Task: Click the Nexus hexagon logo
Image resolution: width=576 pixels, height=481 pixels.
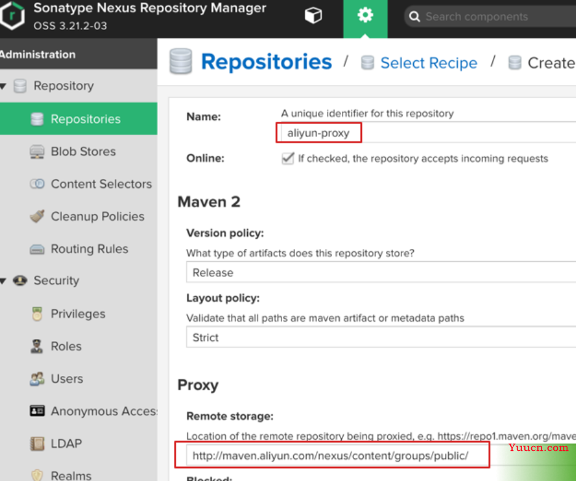Action: coord(12,15)
